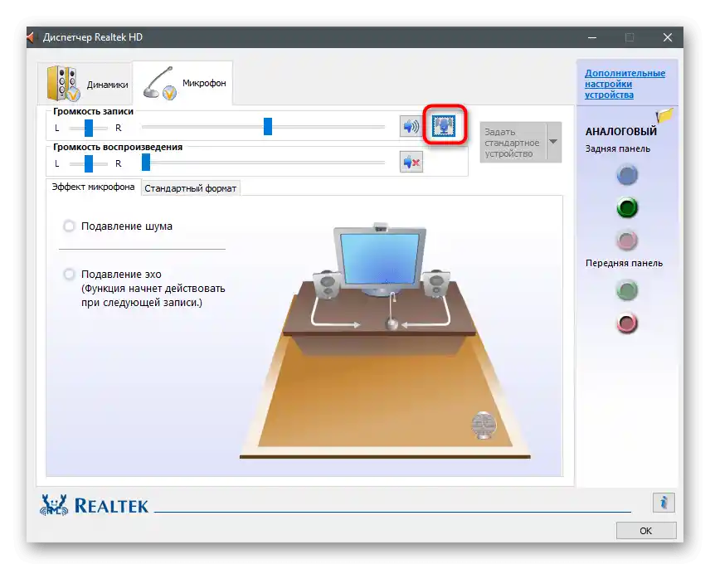Viewport: 710px width, 569px height.
Task: Open the Эффект микрофона tab
Action: 93,187
